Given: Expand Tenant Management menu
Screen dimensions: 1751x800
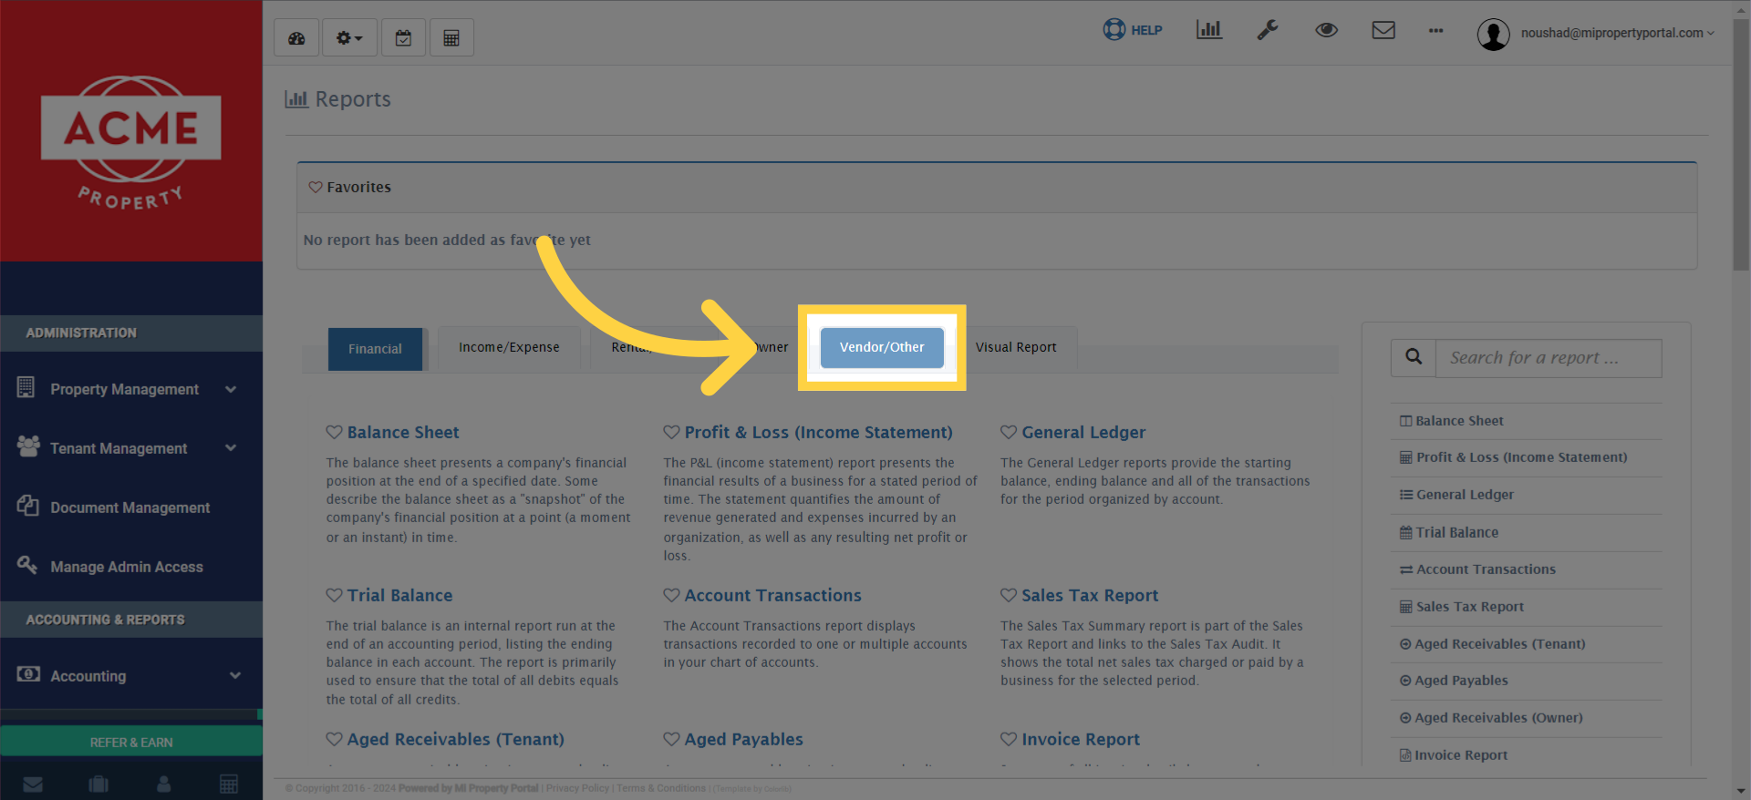Looking at the screenshot, I should 131,448.
